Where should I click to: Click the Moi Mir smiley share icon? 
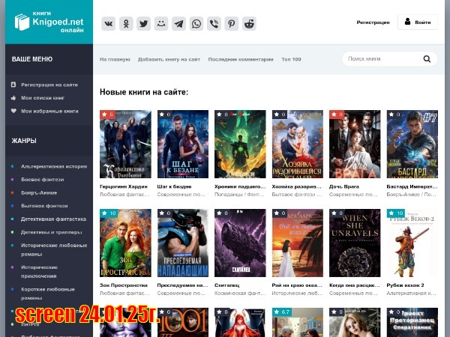click(x=161, y=23)
